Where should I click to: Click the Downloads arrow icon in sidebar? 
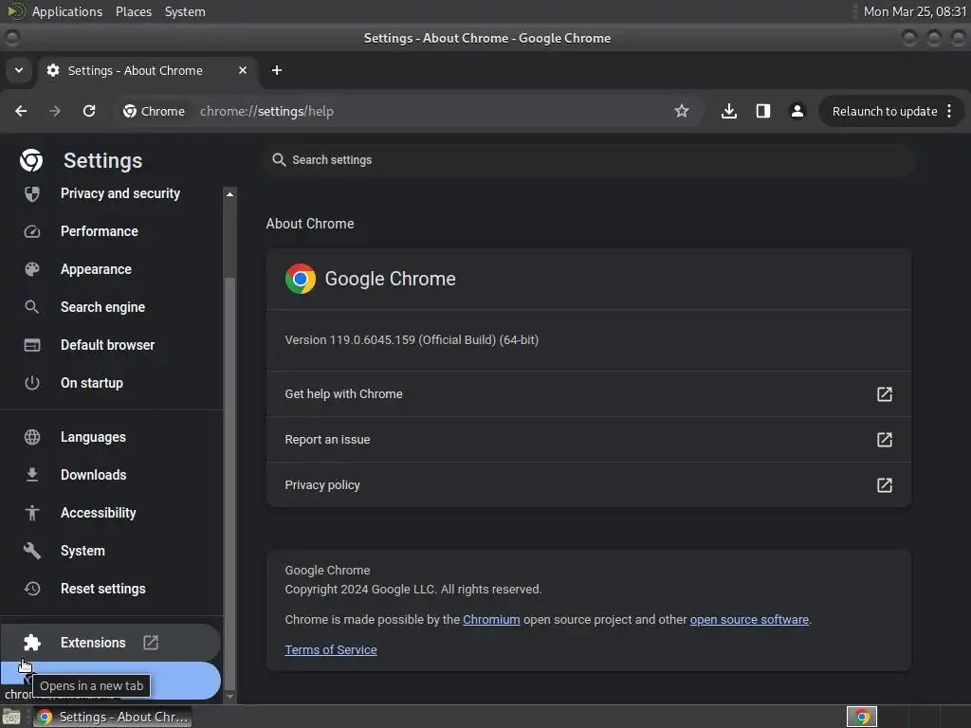click(31, 475)
